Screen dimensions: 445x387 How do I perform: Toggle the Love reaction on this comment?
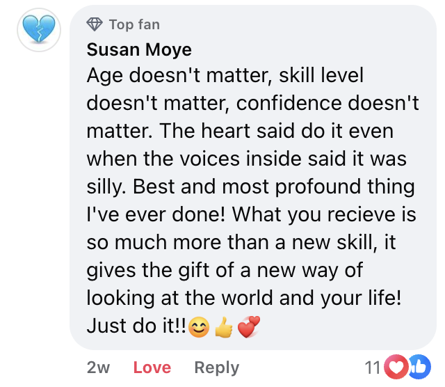152,368
